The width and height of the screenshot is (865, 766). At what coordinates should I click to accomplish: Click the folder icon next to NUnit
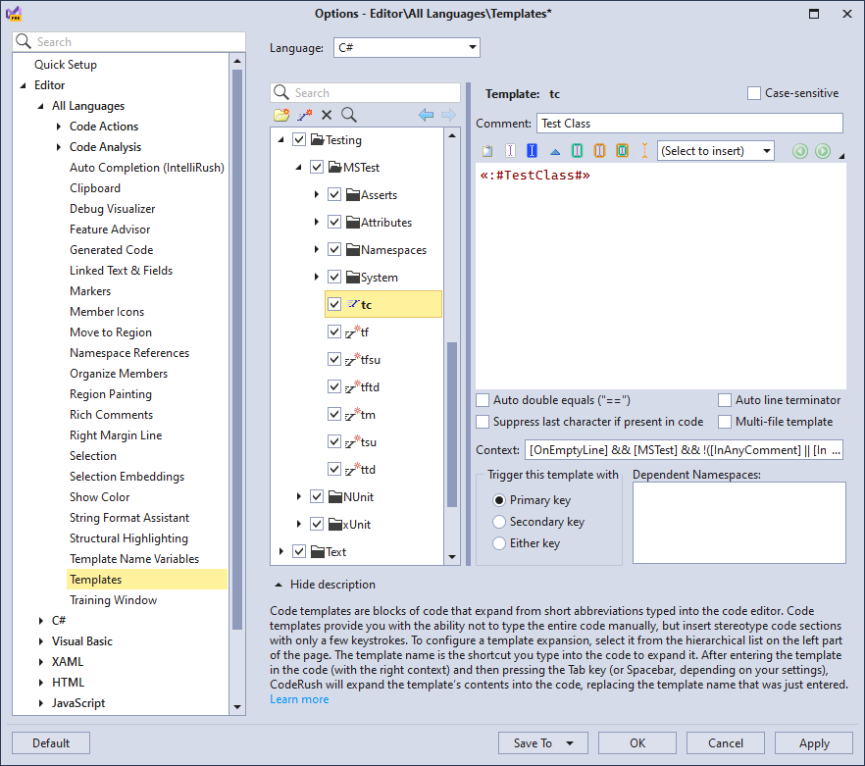335,496
